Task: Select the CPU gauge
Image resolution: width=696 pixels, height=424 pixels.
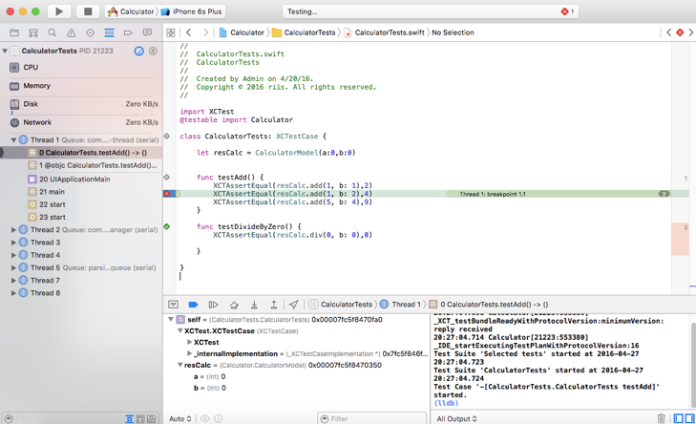Action: (x=81, y=68)
